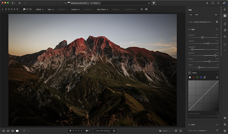
Task: Open the White Balance Custom dropdown
Action: click(x=203, y=131)
